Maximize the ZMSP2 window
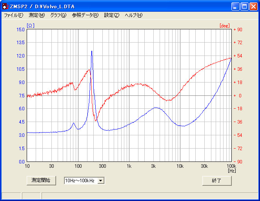Screen dimensions: 260x201 pos(244,7)
